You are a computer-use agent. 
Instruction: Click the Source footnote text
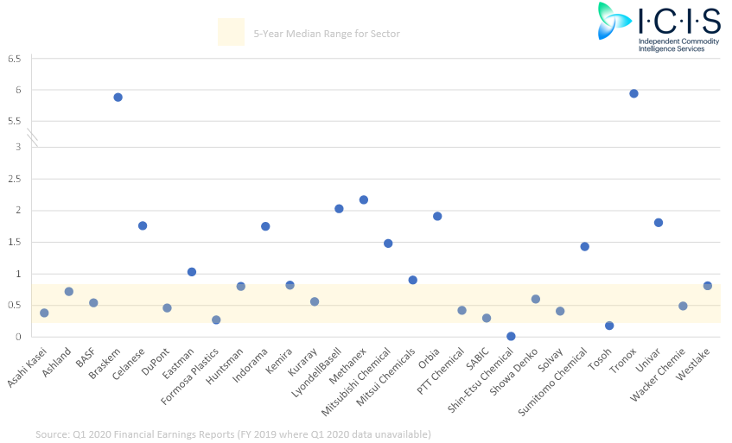(x=233, y=434)
